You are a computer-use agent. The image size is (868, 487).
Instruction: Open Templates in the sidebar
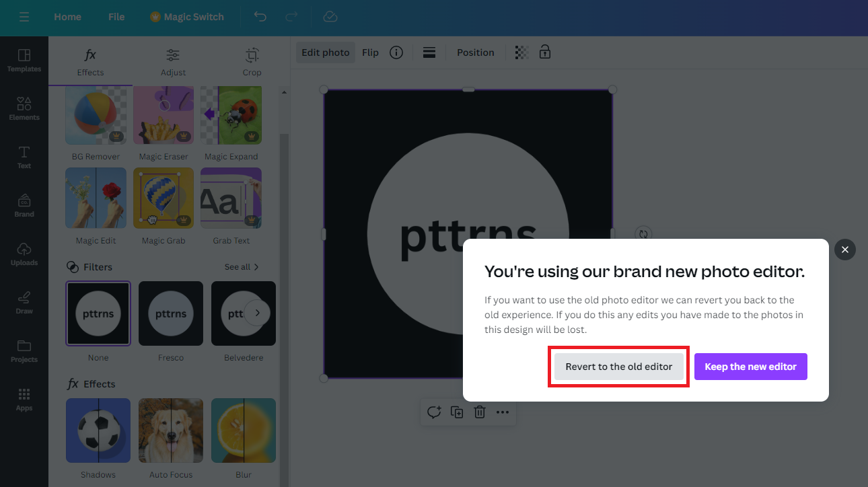[x=24, y=61]
